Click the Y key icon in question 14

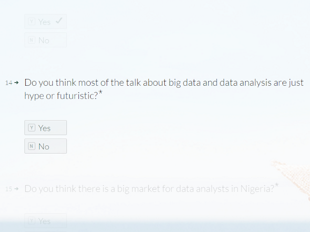tap(32, 128)
